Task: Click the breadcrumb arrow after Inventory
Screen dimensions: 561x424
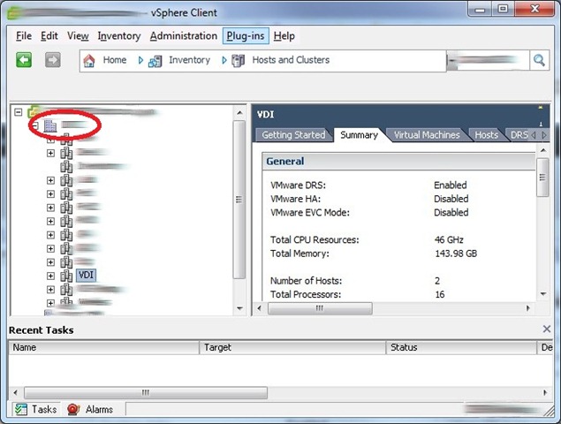Action: (x=224, y=60)
